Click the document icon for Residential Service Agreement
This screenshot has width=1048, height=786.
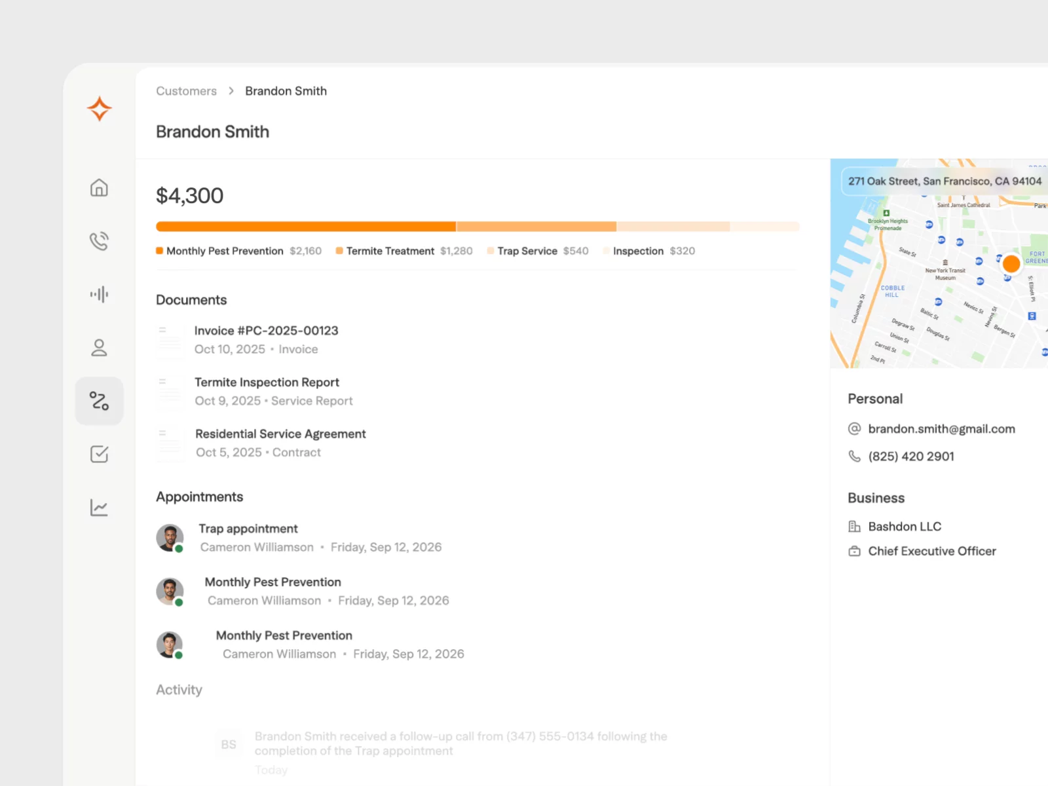click(x=170, y=443)
